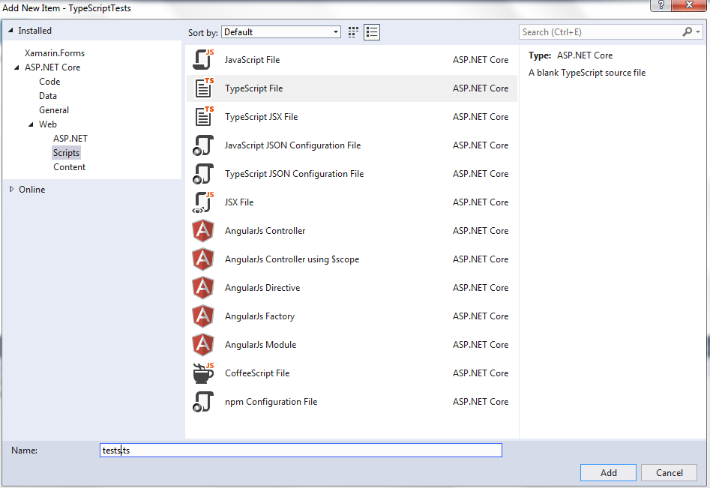The height and width of the screenshot is (488, 710).
Task: Click 'ASP.NET Core' in JavaScript File row
Action: [481, 60]
